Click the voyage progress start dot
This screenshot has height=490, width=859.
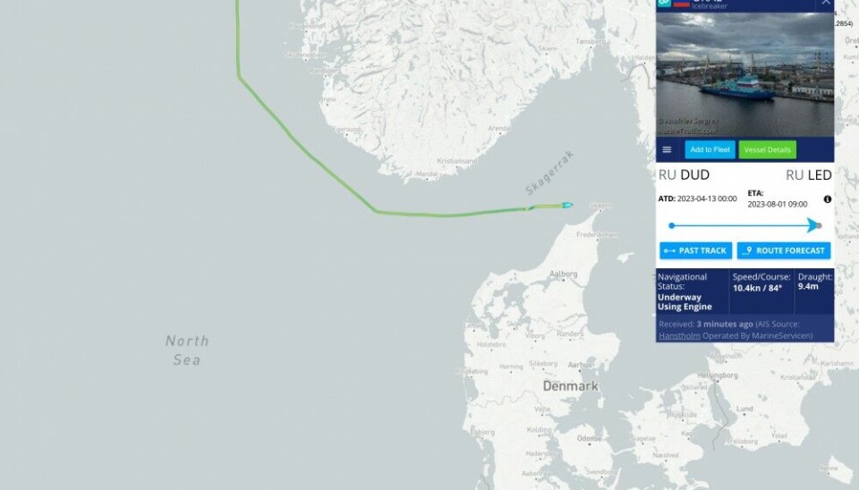click(x=672, y=225)
